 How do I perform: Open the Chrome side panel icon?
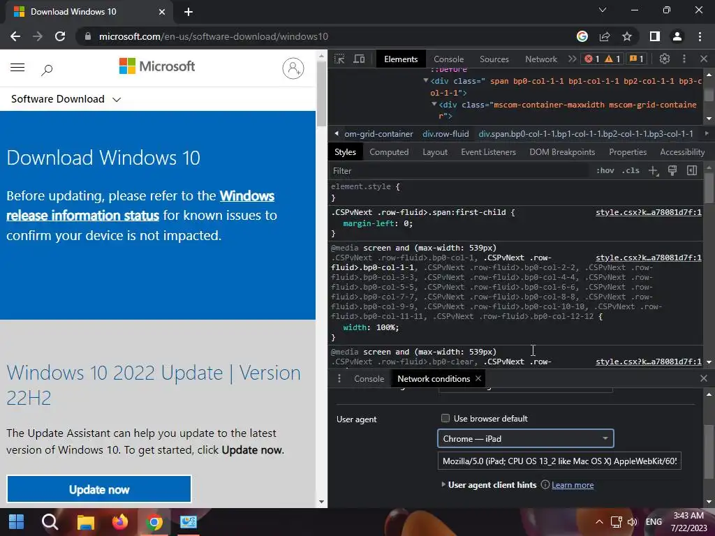point(655,36)
